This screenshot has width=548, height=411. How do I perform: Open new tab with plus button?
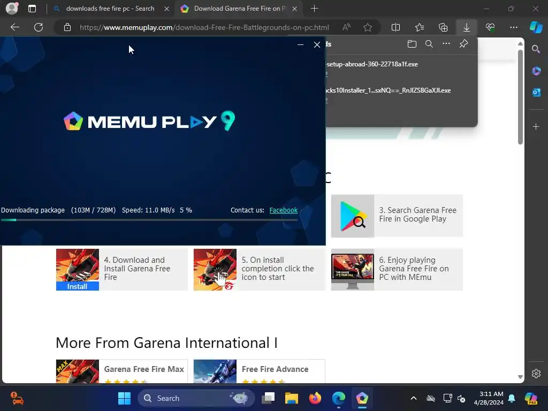point(314,9)
